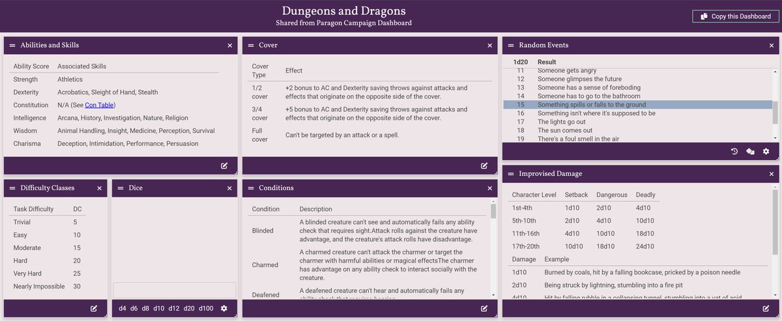The width and height of the screenshot is (782, 321).
Task: Click the Random Events drag handle icon
Action: point(511,46)
